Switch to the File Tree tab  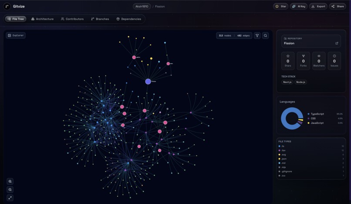(x=16, y=19)
